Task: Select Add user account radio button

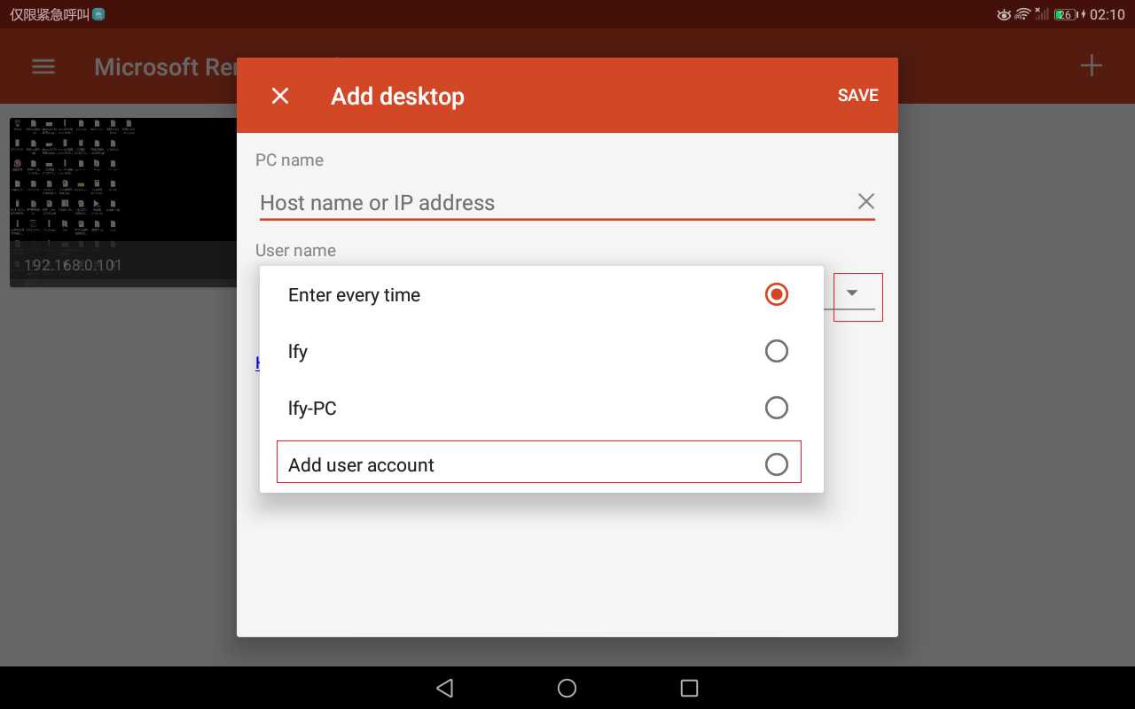Action: pos(777,464)
